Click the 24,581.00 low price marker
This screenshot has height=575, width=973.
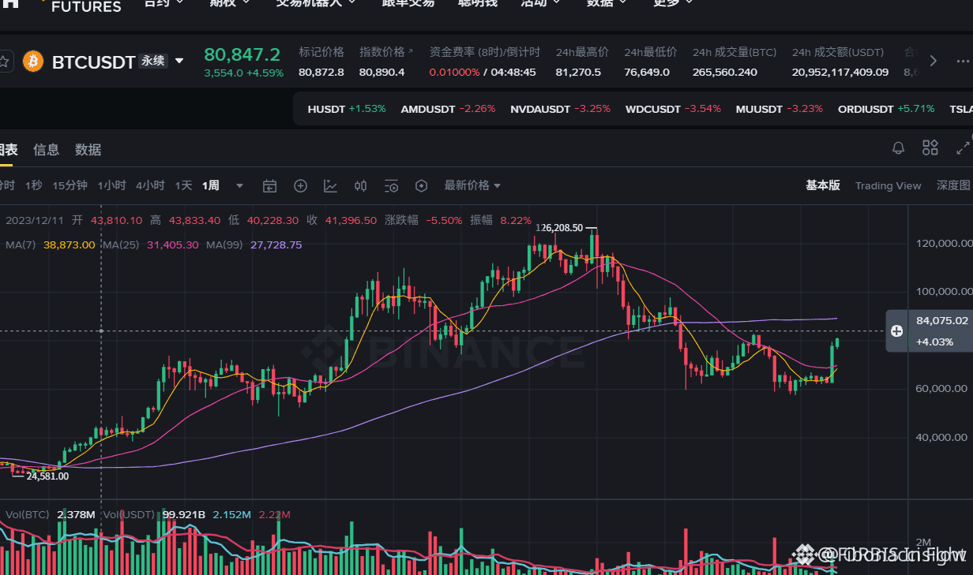[47, 476]
